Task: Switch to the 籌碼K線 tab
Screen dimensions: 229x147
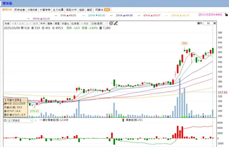Action: 7,10
